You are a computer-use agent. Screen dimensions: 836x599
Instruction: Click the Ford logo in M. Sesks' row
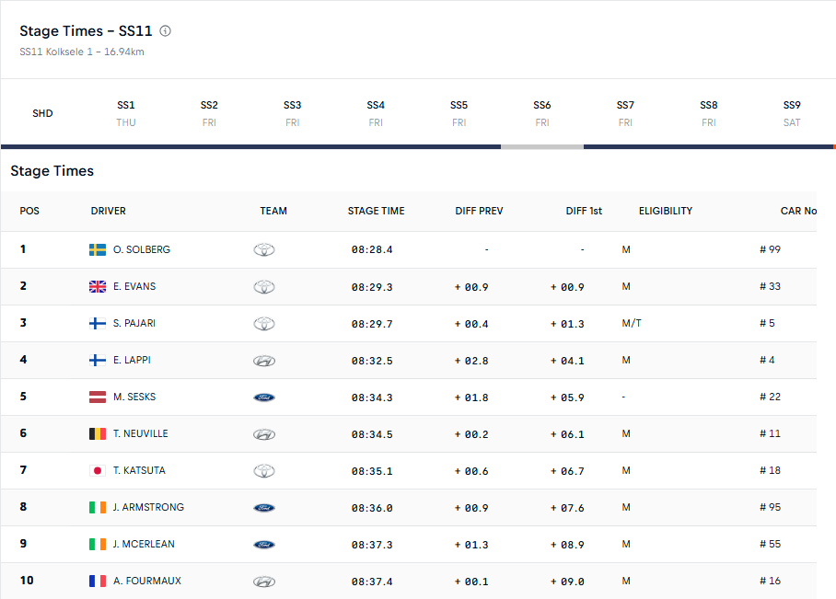pos(264,397)
